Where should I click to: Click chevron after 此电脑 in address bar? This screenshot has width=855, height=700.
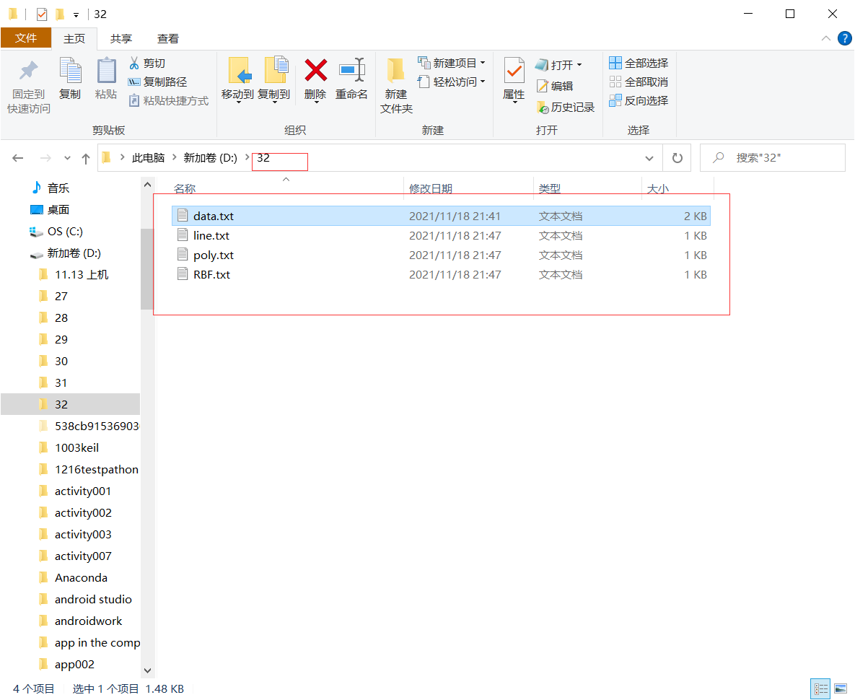[175, 157]
